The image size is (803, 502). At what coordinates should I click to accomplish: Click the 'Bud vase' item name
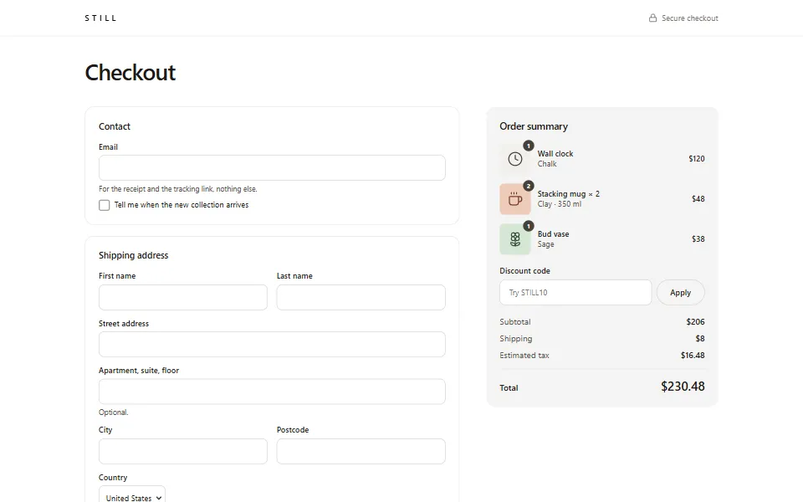553,234
